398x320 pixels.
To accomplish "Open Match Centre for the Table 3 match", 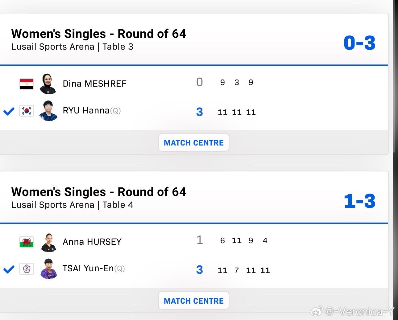I will point(194,143).
